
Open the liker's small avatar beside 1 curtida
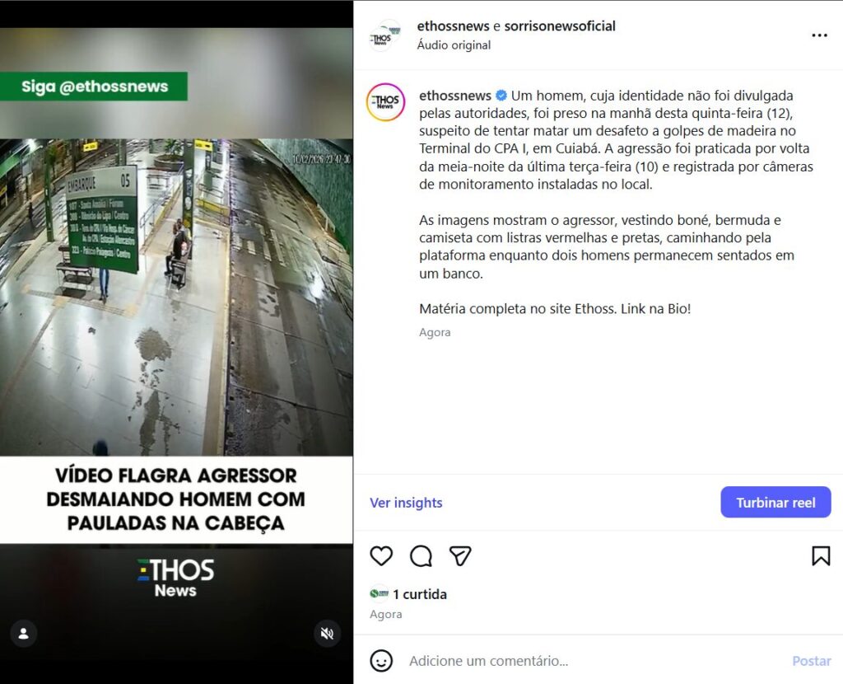[379, 593]
